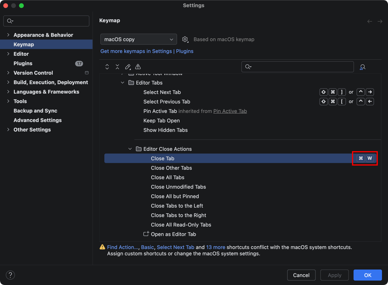
Task: Click the Expand All toolbar icon
Action: (107, 67)
